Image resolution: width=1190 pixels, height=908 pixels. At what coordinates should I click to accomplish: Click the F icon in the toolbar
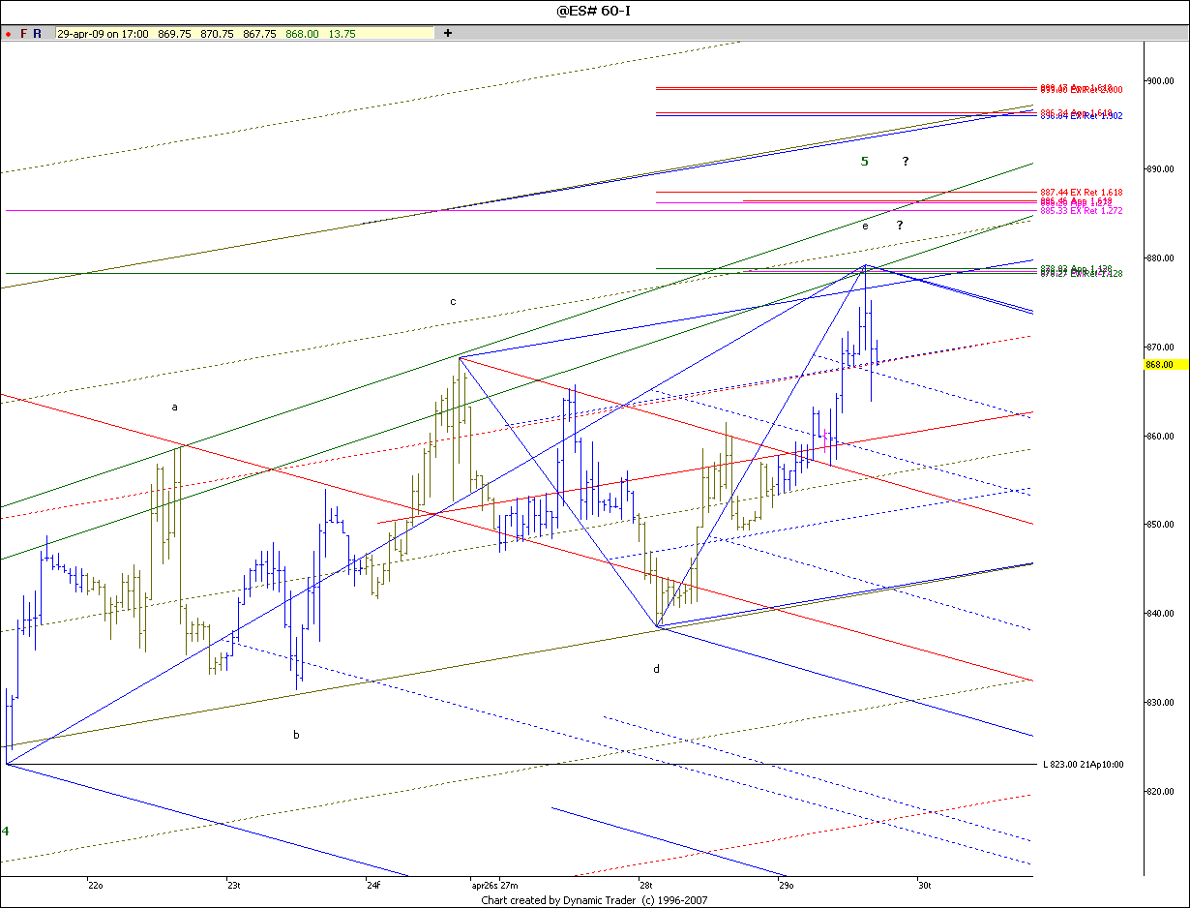click(23, 33)
